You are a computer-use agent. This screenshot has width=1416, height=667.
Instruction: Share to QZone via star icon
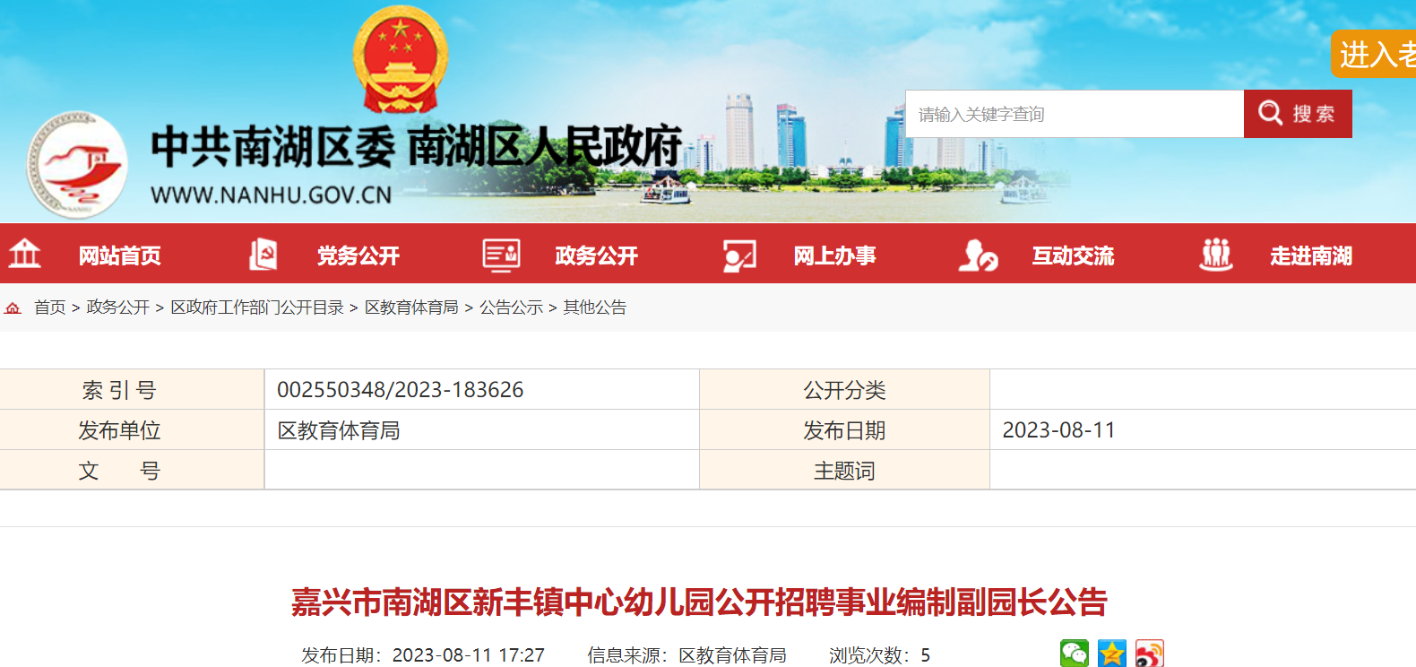[1112, 654]
